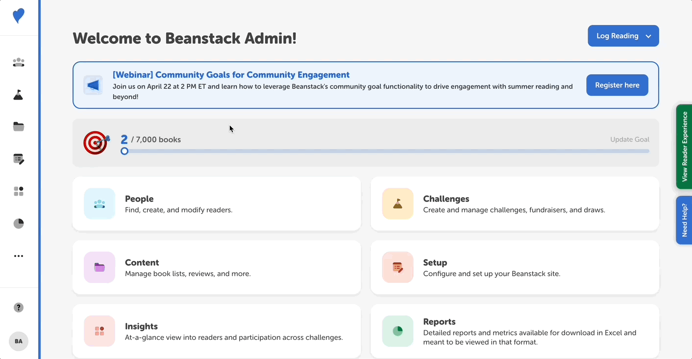The height and width of the screenshot is (359, 692).
Task: Click the Beanstack heart logo
Action: tap(18, 15)
